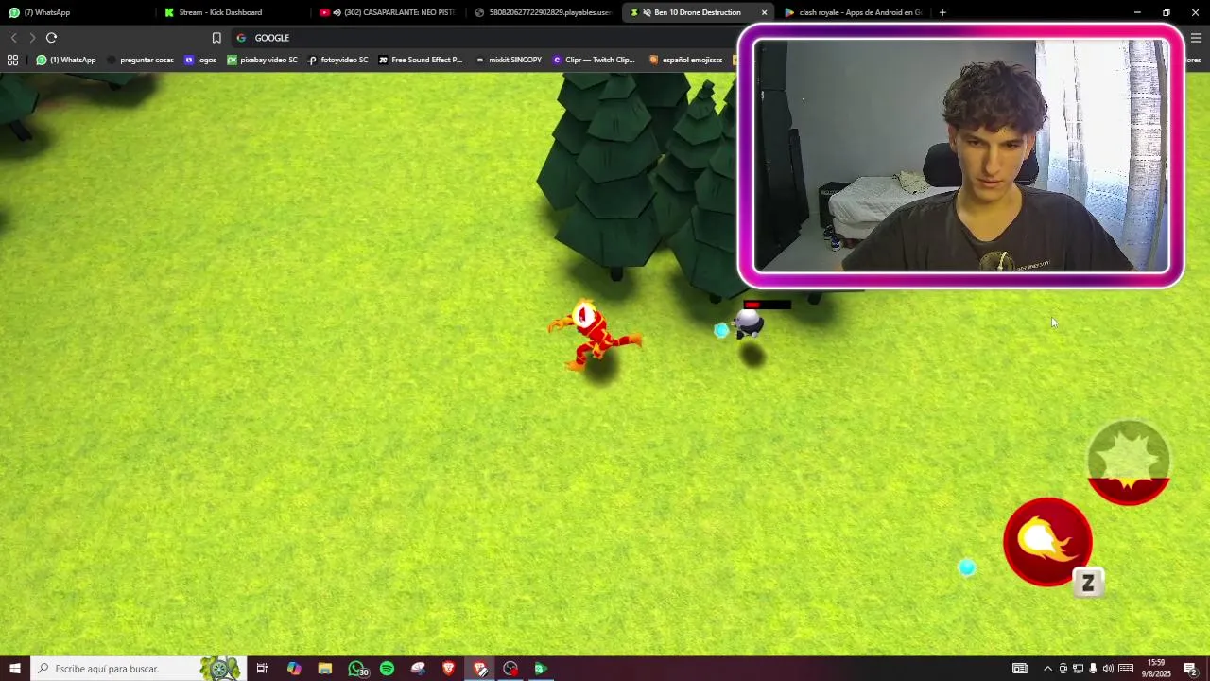Image resolution: width=1210 pixels, height=681 pixels.
Task: Mute audio on the CASAPARLANTE tab
Action: point(337,12)
